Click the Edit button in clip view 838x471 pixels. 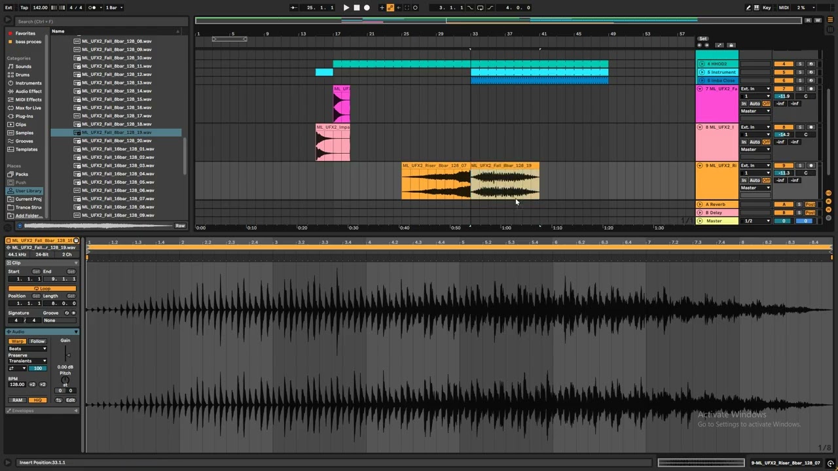coord(70,400)
